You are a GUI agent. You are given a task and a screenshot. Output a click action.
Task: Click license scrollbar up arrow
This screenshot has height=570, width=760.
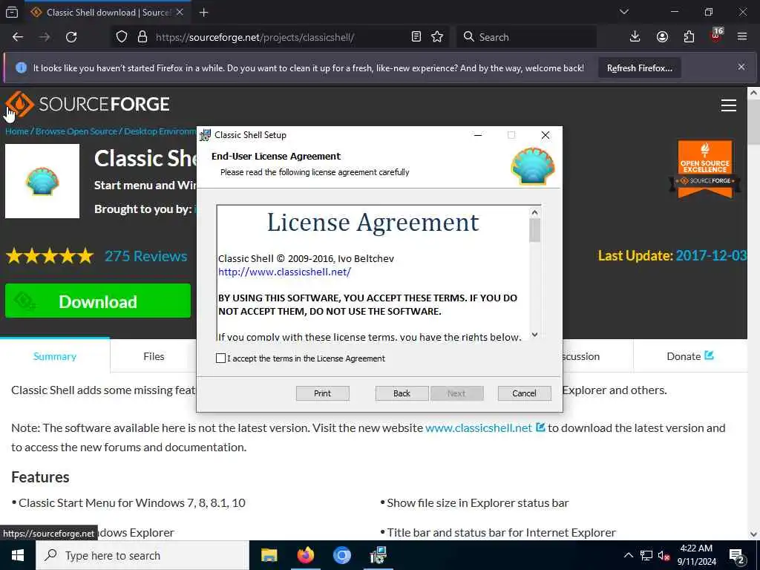(534, 212)
